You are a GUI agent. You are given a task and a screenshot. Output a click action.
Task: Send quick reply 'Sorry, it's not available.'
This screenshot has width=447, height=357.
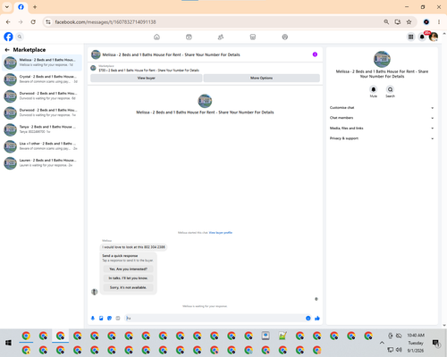point(128,287)
